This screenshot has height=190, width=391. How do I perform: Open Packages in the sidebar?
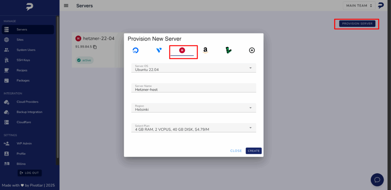[x=27, y=80]
